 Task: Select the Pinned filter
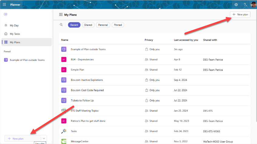pos(118,25)
